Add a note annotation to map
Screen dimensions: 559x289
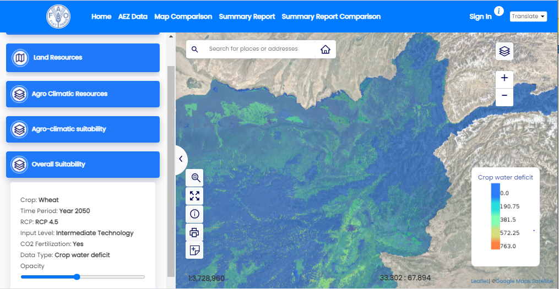point(194,250)
